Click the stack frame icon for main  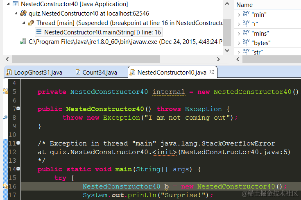pyautogui.click(x=39, y=32)
